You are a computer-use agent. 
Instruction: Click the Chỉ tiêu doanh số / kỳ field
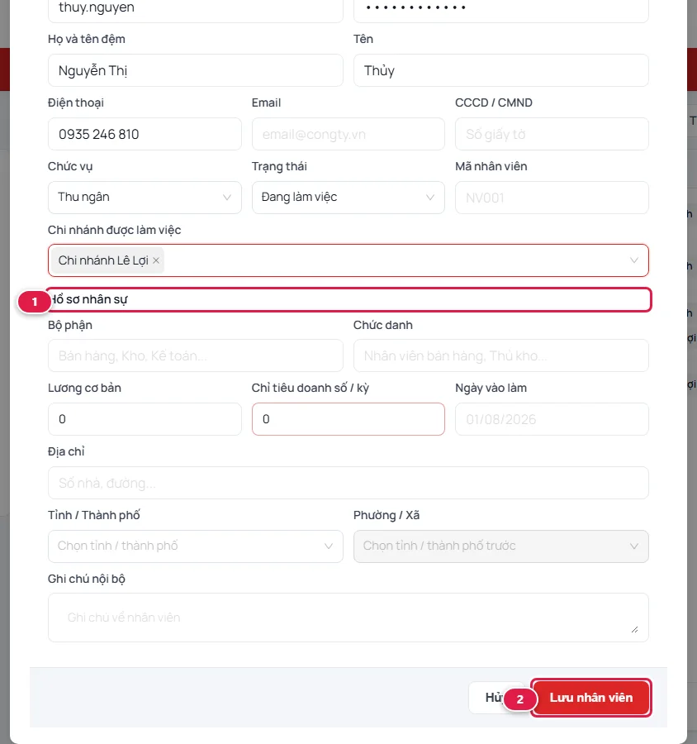coord(348,419)
